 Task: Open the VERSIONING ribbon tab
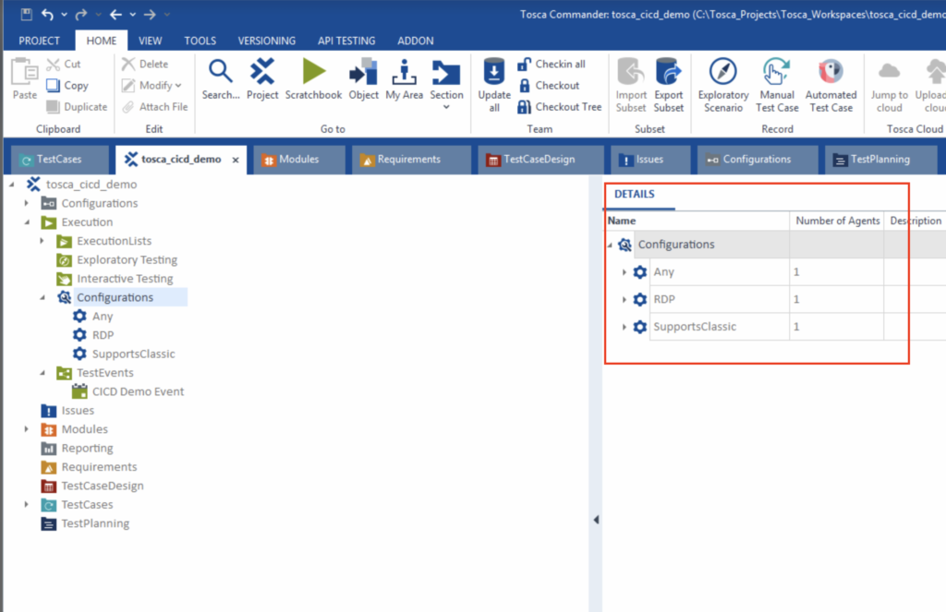click(267, 41)
